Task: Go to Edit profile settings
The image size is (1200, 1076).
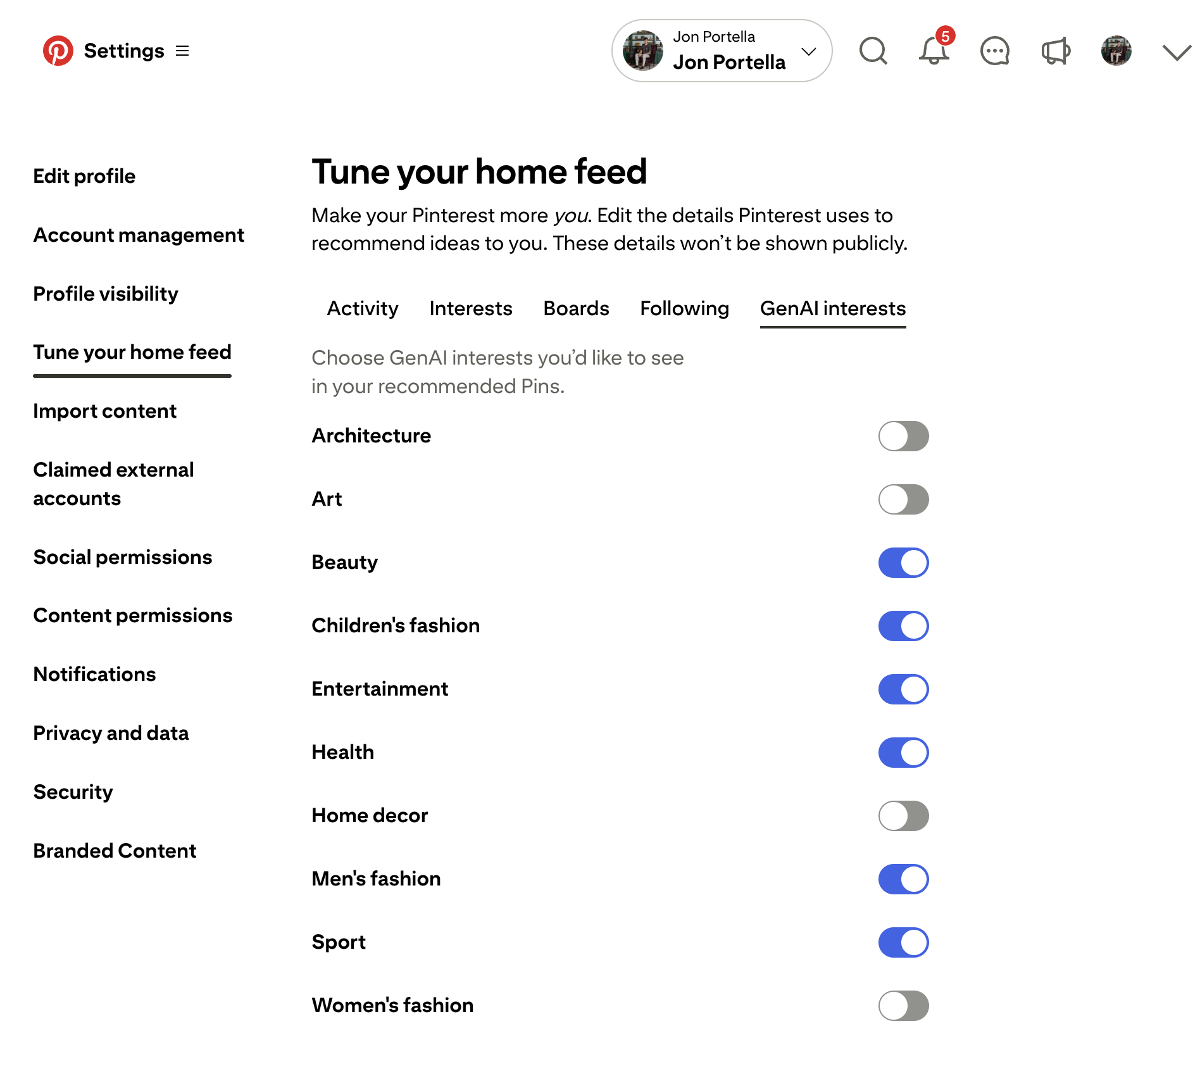Action: (84, 176)
